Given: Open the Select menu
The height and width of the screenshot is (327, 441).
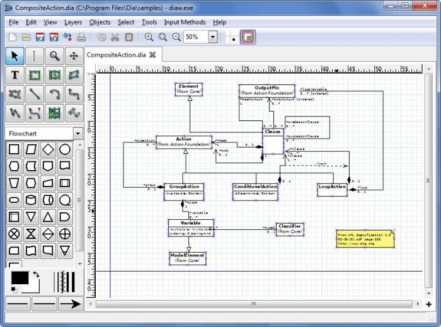Looking at the screenshot, I should (x=126, y=22).
